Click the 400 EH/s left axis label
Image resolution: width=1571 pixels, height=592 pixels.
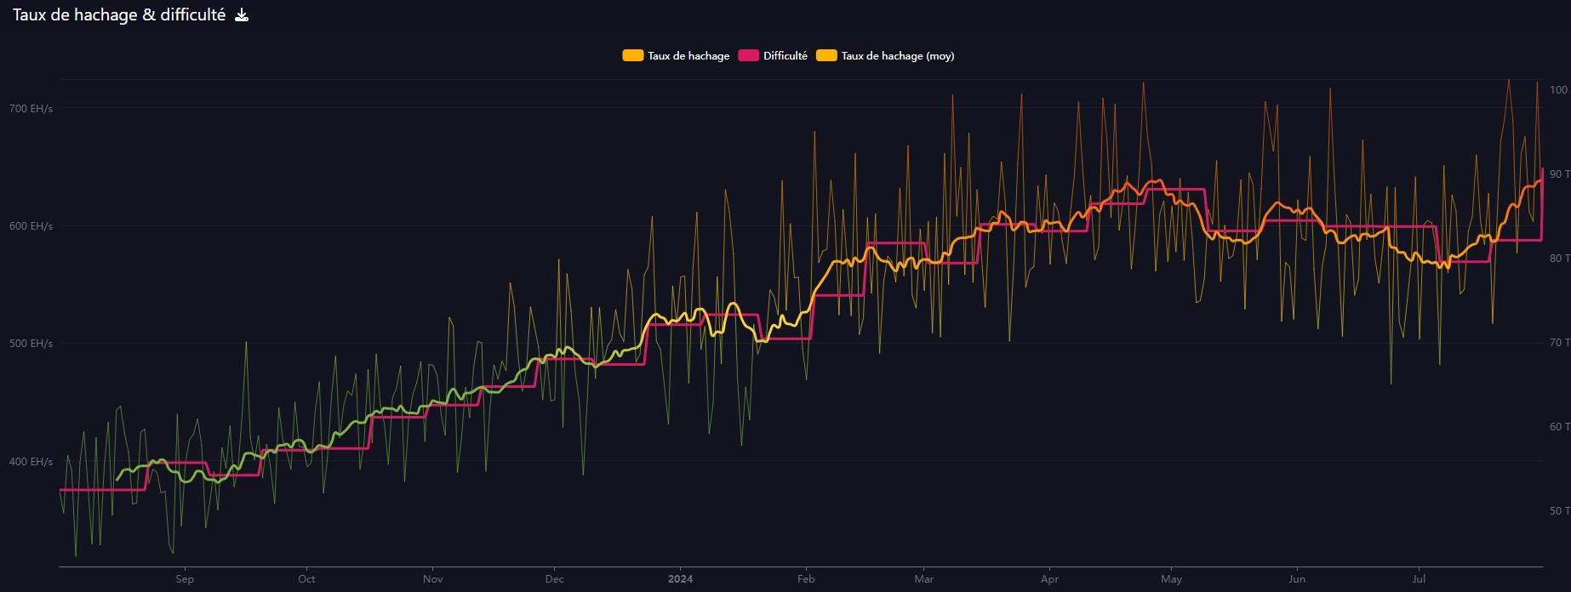[31, 462]
